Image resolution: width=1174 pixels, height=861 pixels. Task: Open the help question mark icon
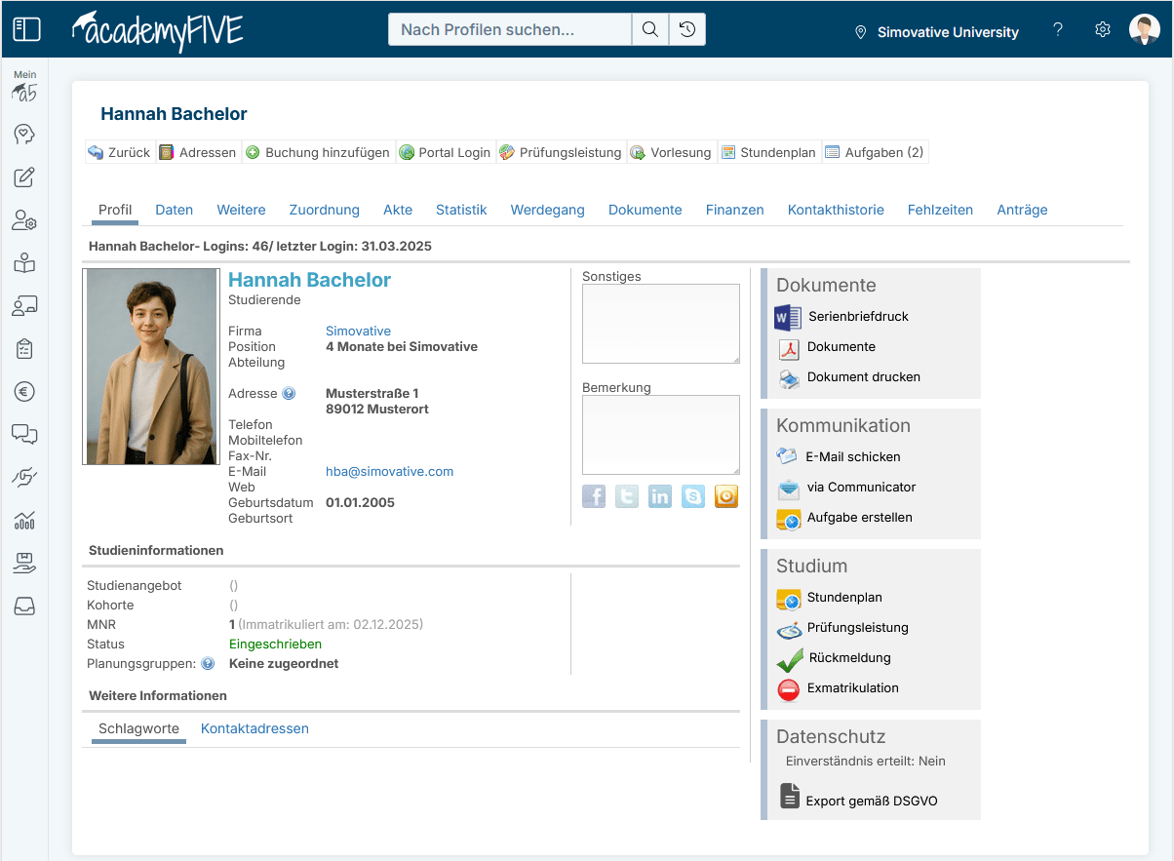(x=1058, y=30)
